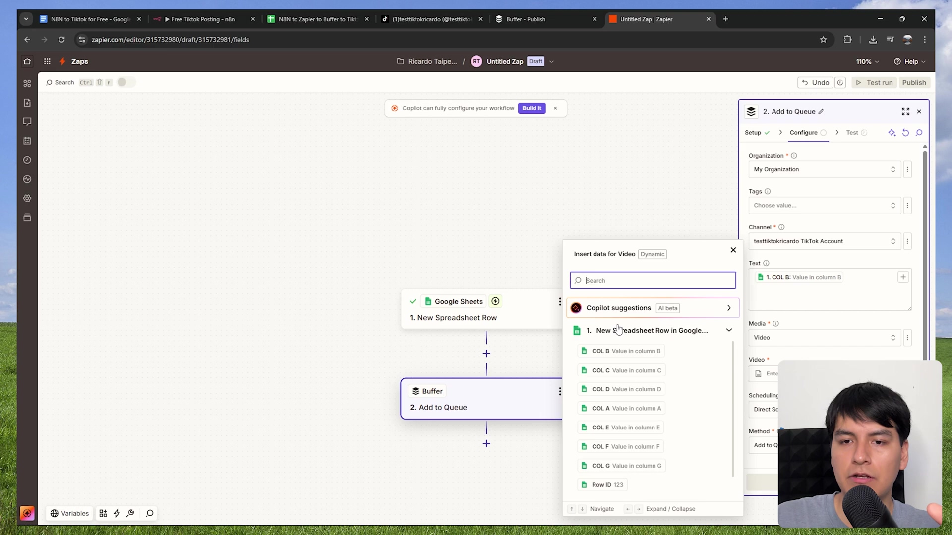This screenshot has width=952, height=535.
Task: Click the AI sparkle icon in panel tabs row
Action: pos(892,132)
